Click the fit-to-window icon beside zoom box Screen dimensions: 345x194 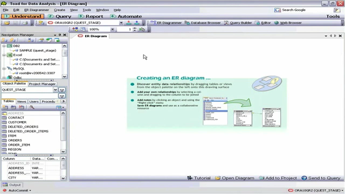[x=82, y=29]
